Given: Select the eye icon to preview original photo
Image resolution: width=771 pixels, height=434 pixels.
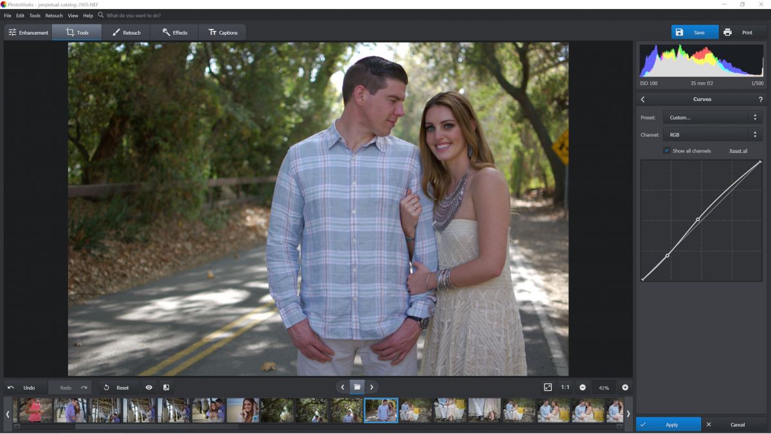Looking at the screenshot, I should (x=148, y=387).
